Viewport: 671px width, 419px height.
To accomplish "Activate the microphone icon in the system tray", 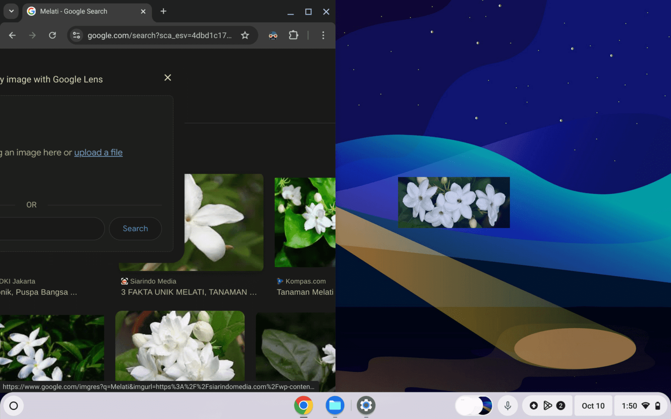I will [508, 405].
